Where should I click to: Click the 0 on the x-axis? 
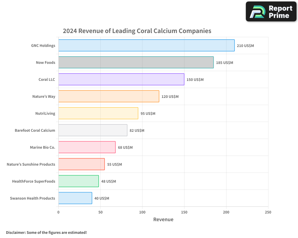coord(58,212)
